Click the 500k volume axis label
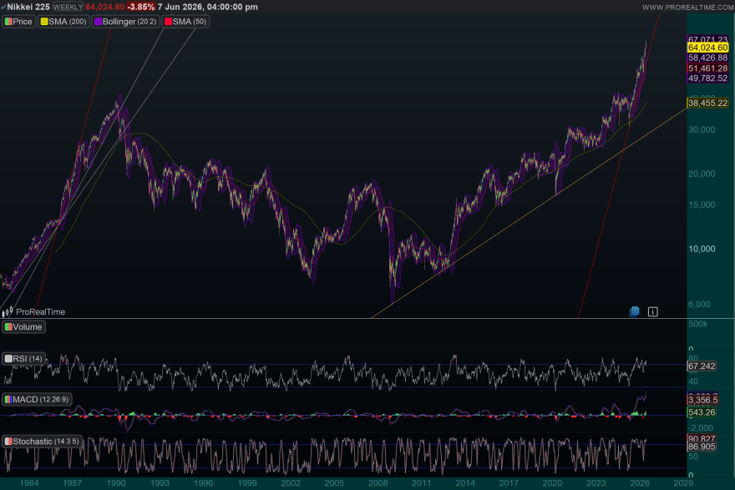735x490 pixels. point(698,324)
